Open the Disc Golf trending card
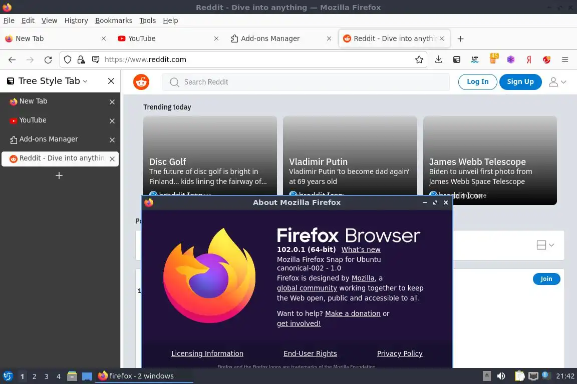The height and width of the screenshot is (384, 577). click(210, 156)
